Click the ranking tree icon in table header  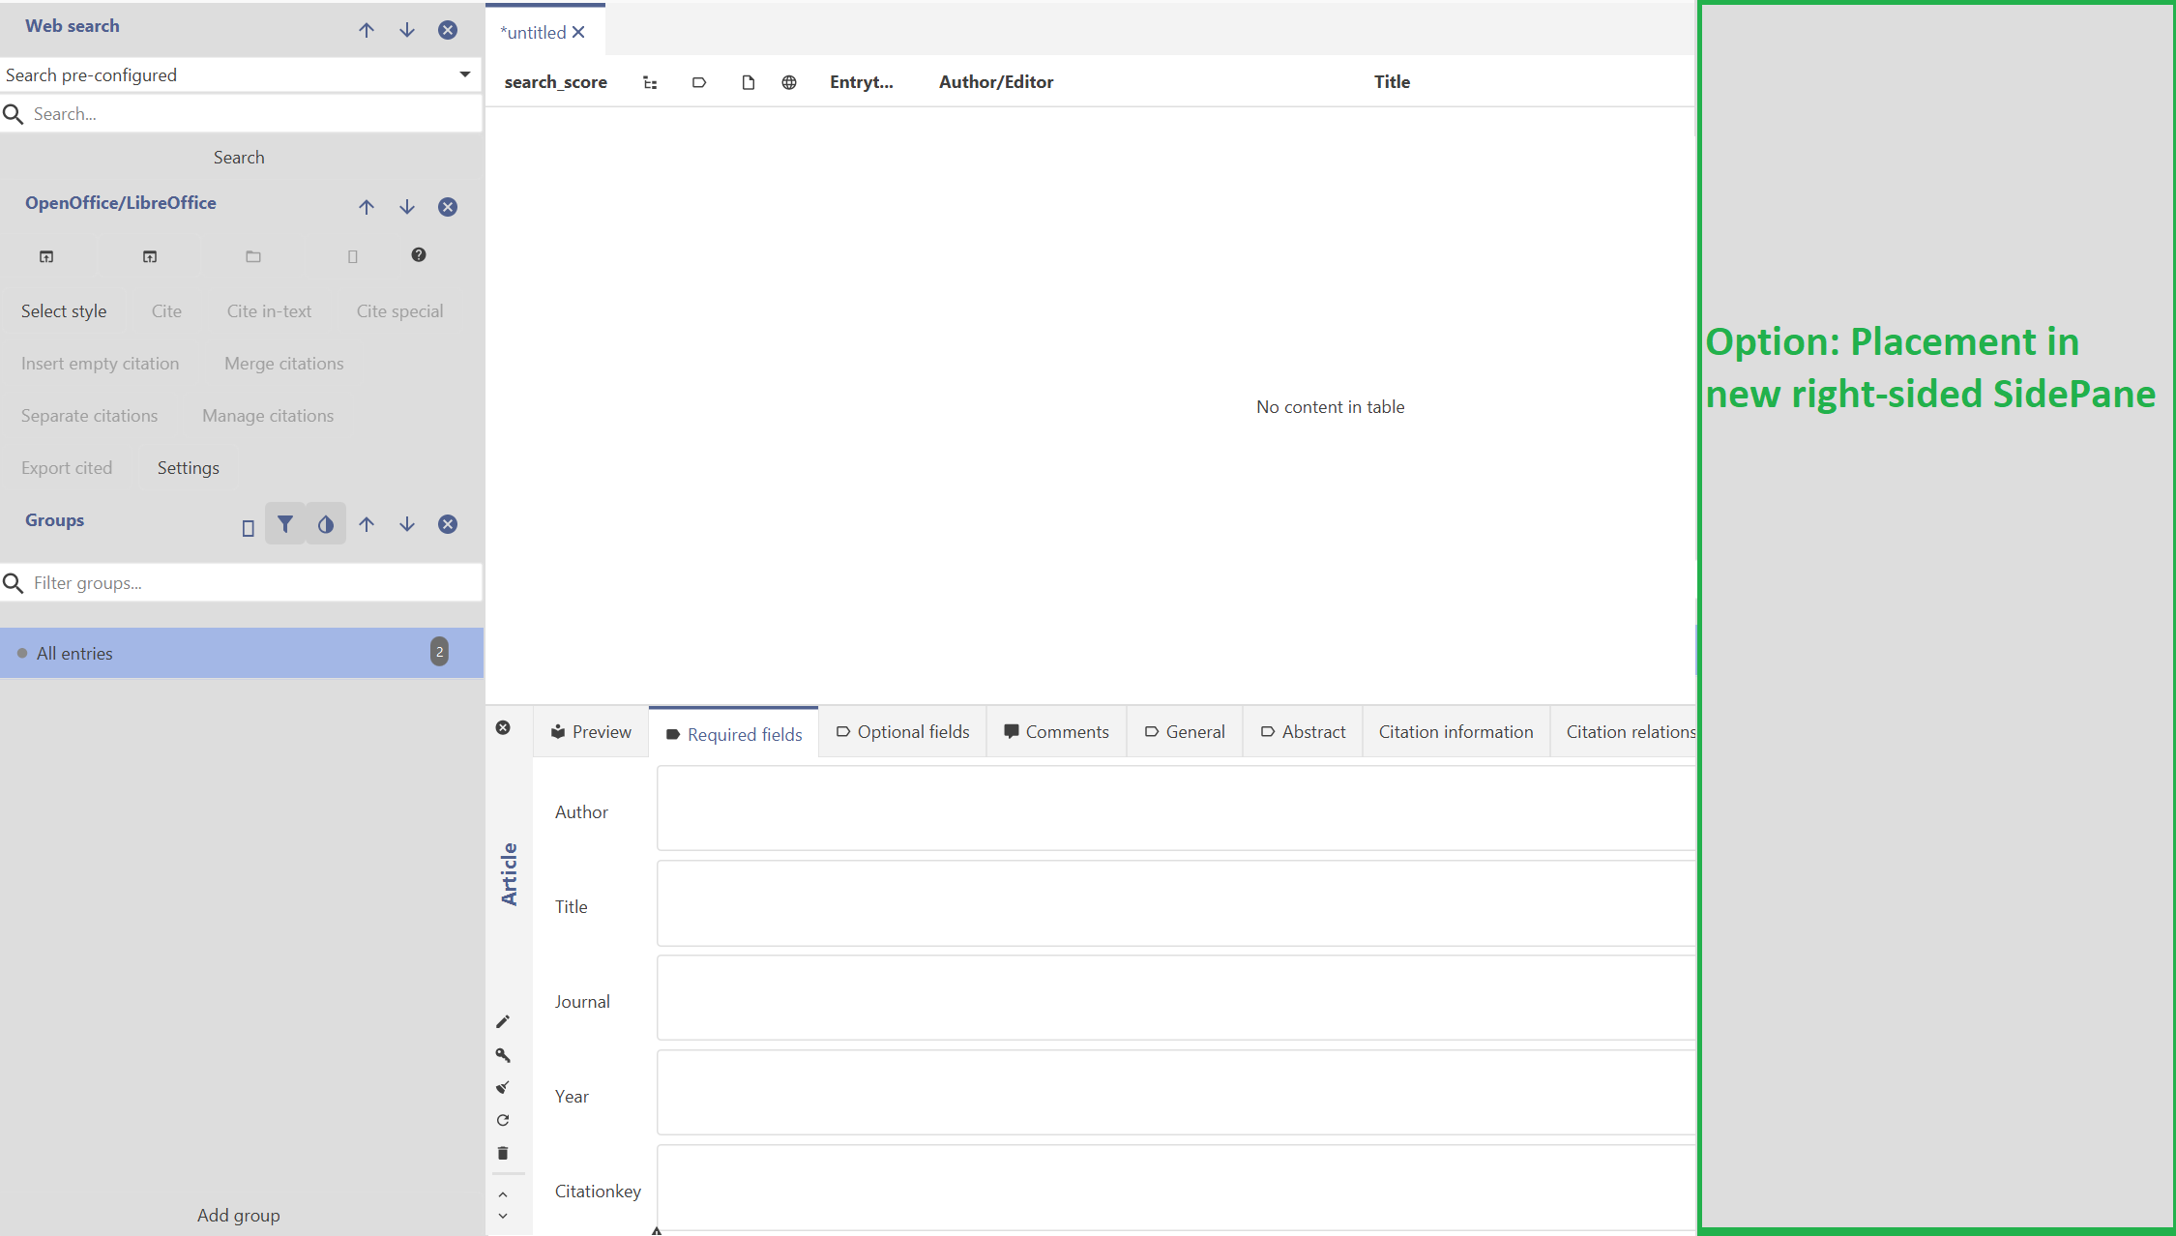[649, 82]
